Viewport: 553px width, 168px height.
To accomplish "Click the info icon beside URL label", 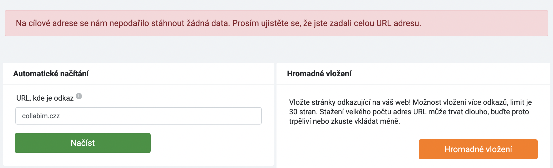I will [x=79, y=96].
